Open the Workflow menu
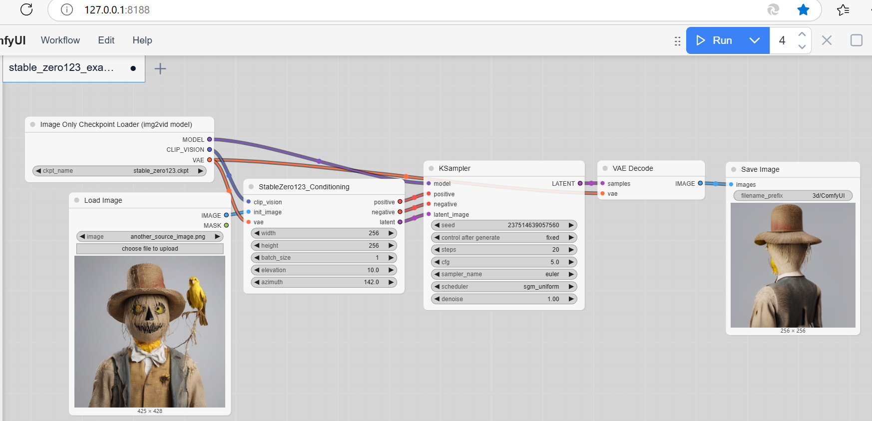This screenshot has height=421, width=872. click(x=60, y=40)
